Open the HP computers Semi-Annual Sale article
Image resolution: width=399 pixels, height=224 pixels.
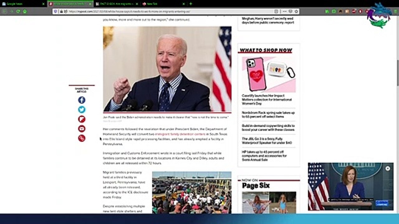[x=264, y=156]
